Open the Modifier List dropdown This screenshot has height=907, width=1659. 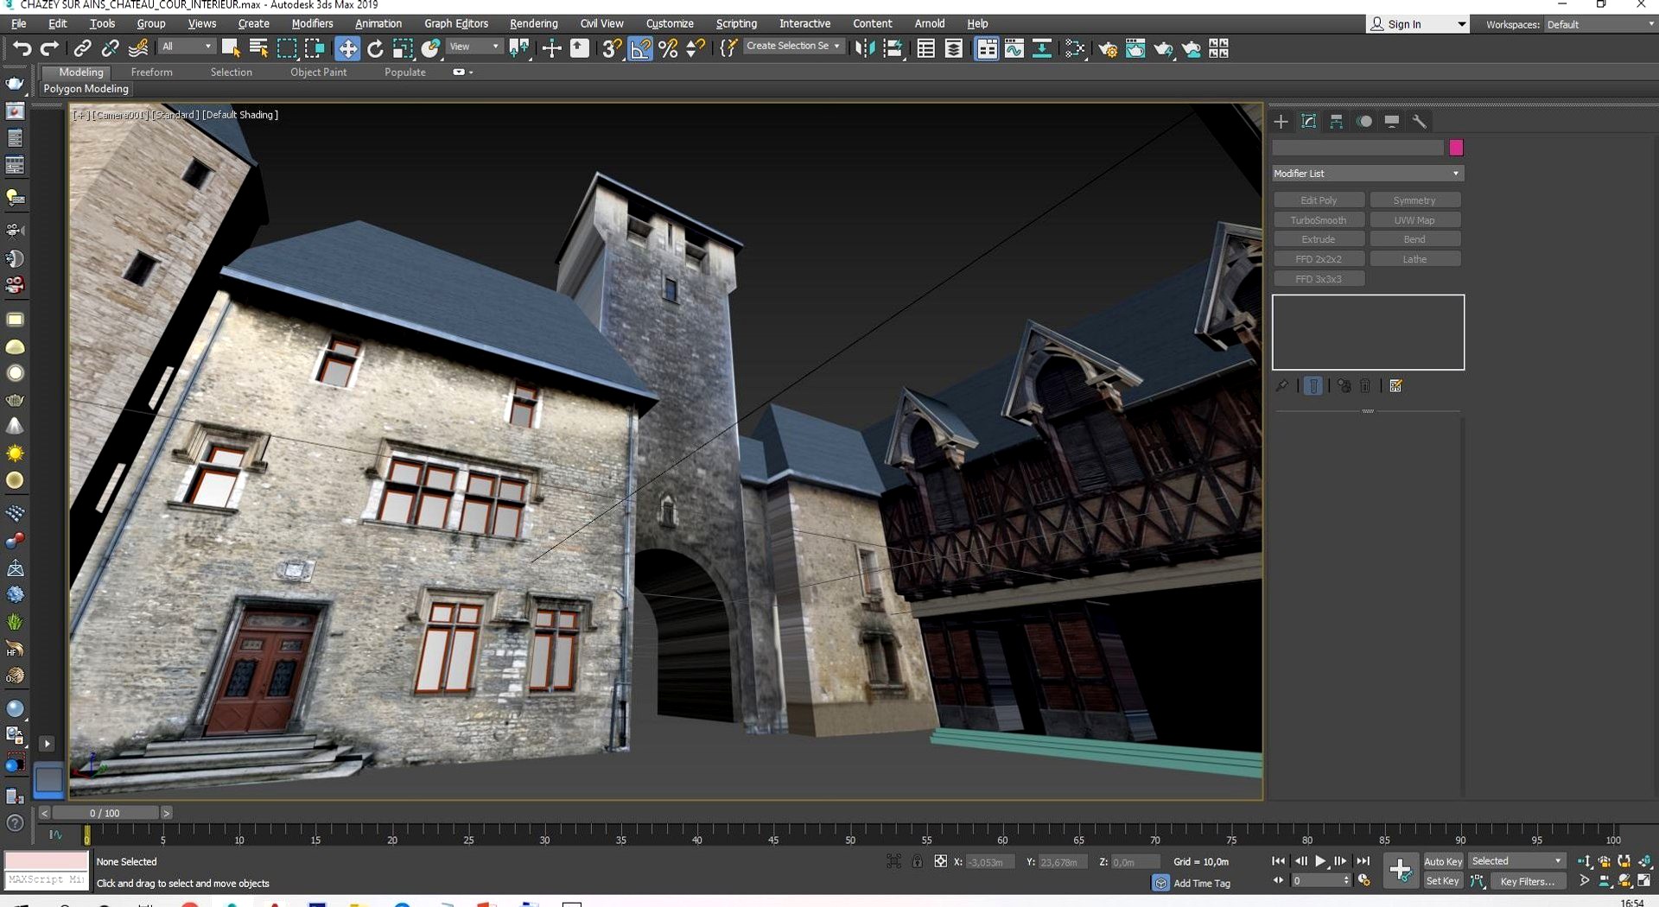click(x=1367, y=174)
